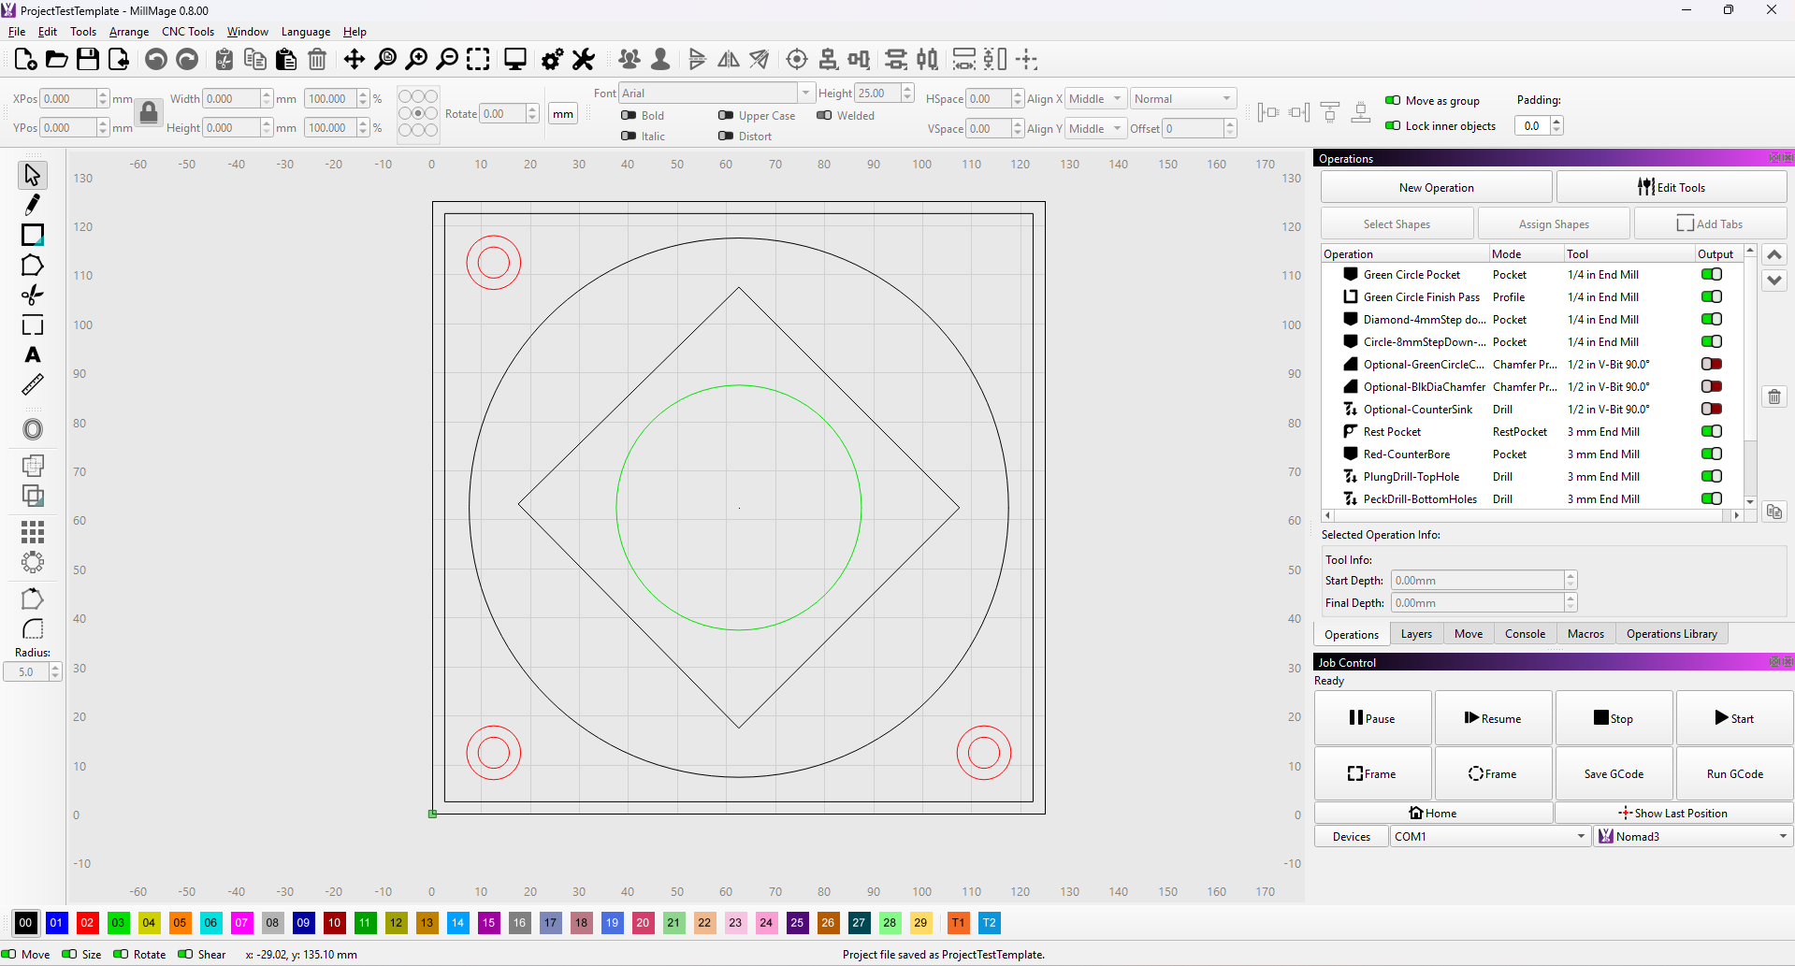Delete the selected operation with the trash icon
The width and height of the screenshot is (1795, 966).
click(x=1773, y=397)
